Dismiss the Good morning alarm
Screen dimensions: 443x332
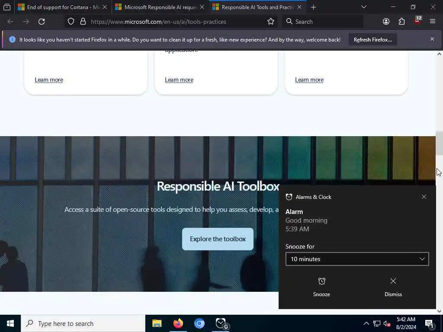393,287
